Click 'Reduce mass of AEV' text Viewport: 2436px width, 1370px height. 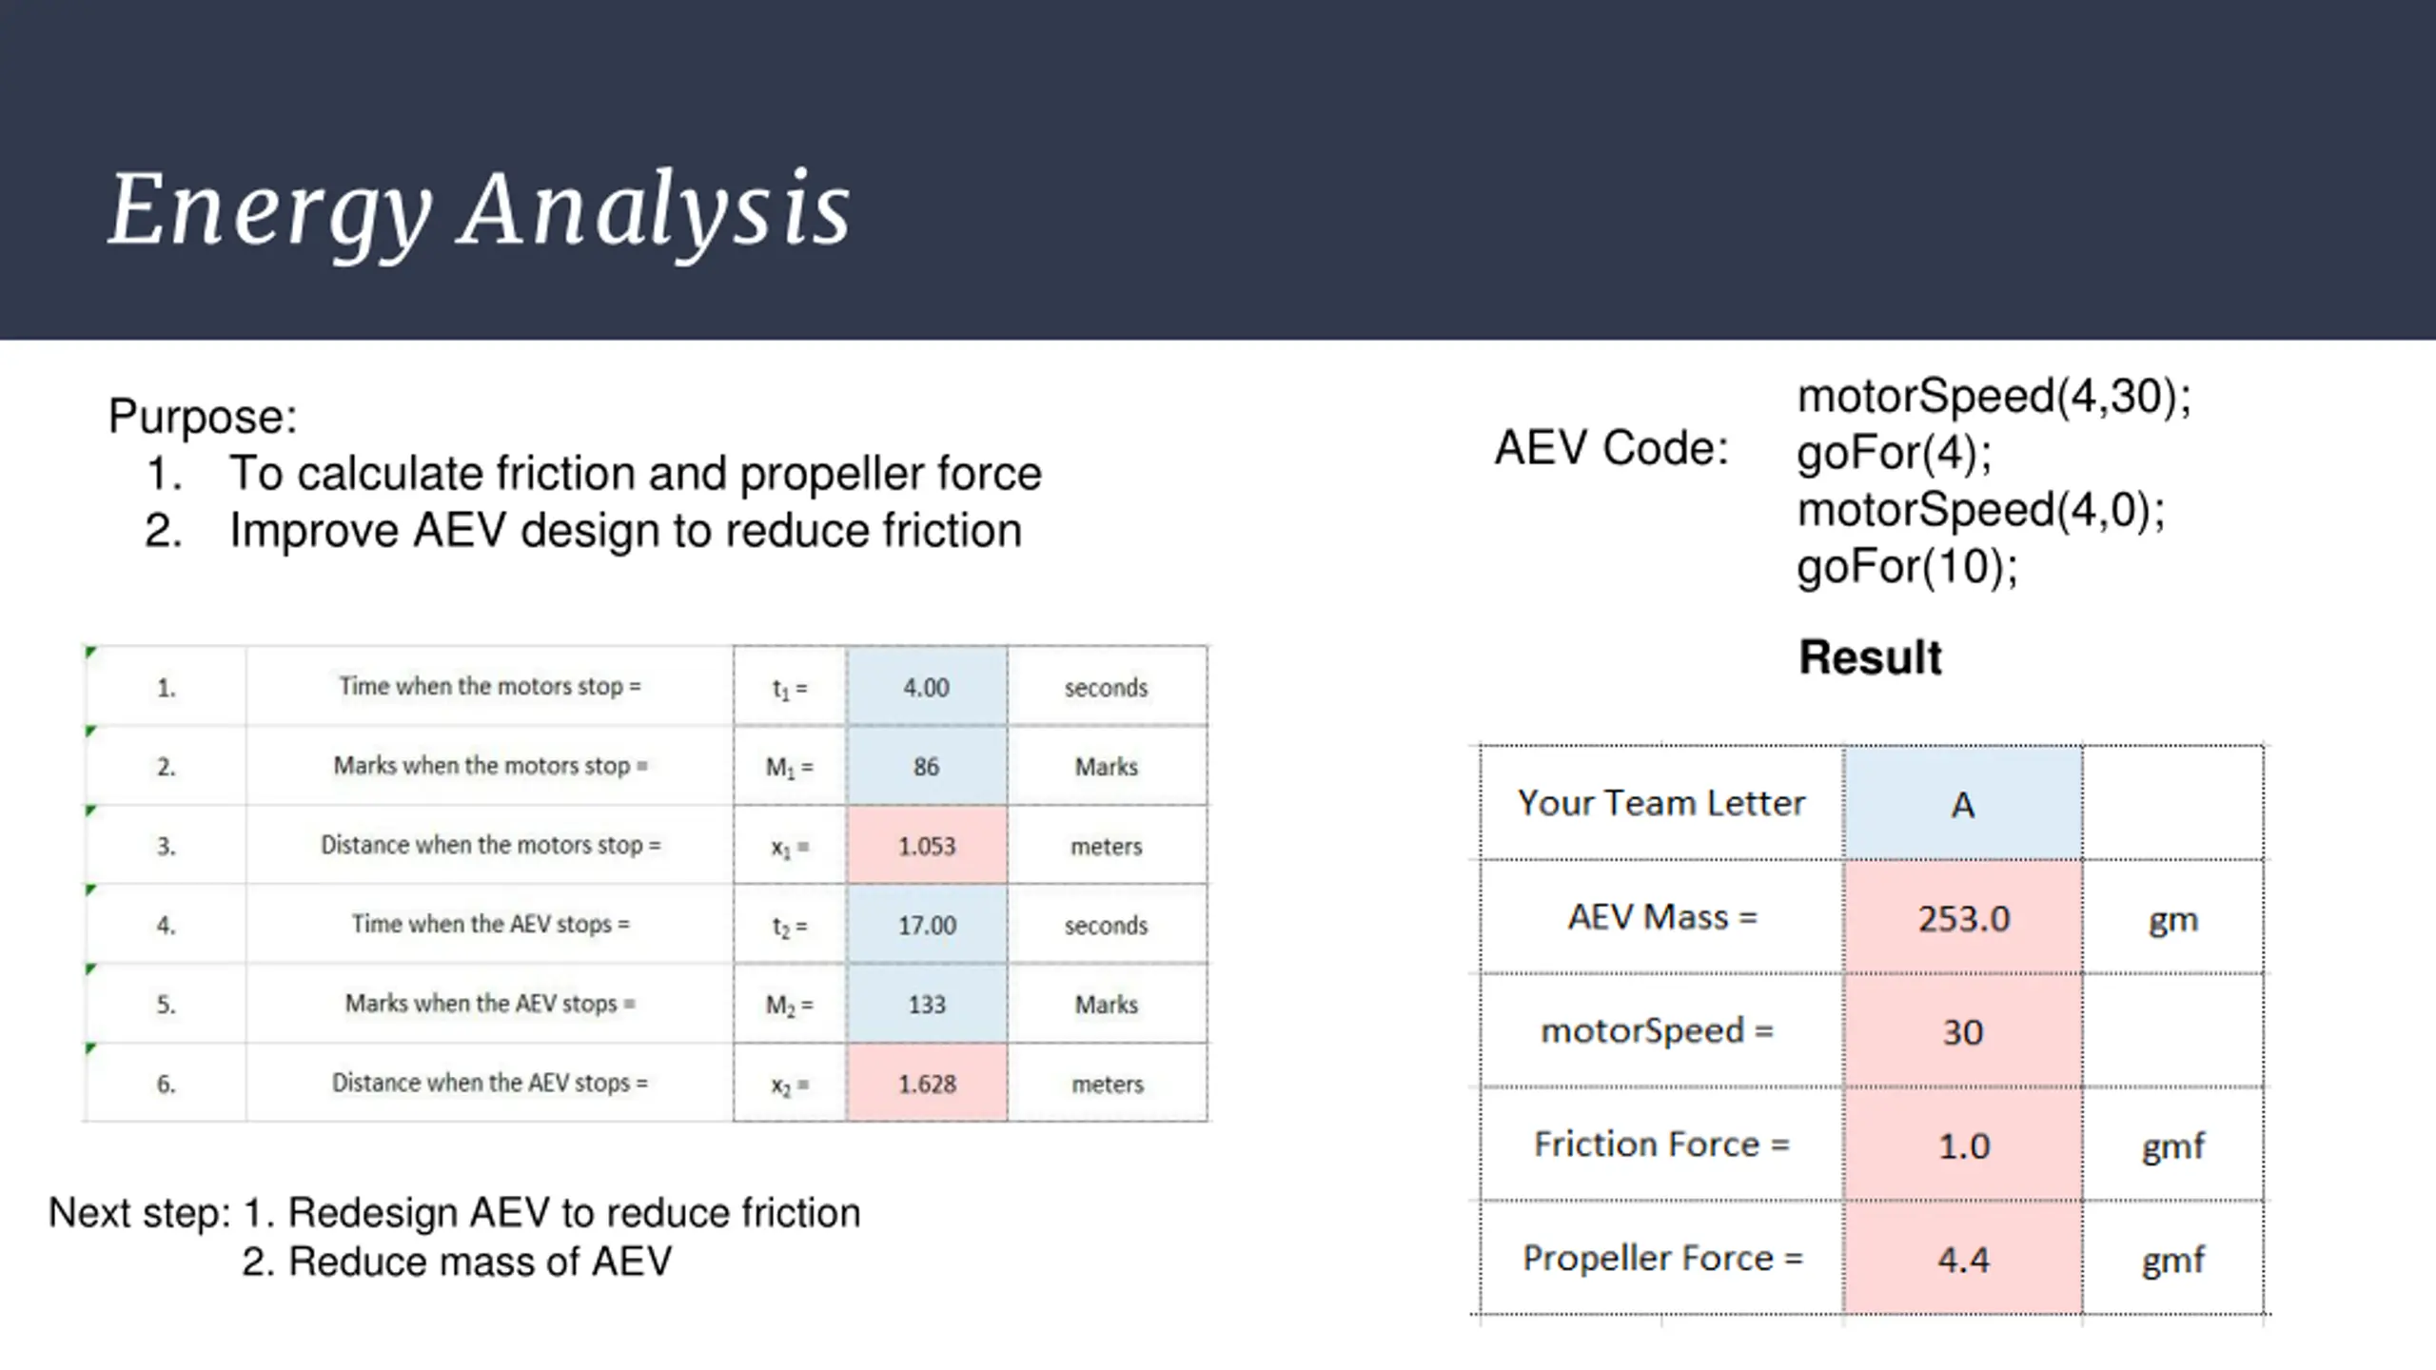[457, 1262]
